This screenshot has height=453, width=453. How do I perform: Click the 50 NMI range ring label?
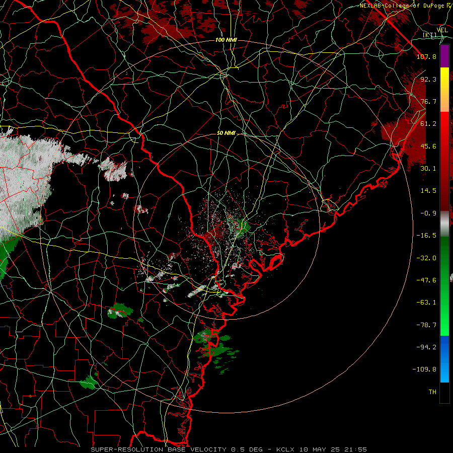(x=226, y=133)
